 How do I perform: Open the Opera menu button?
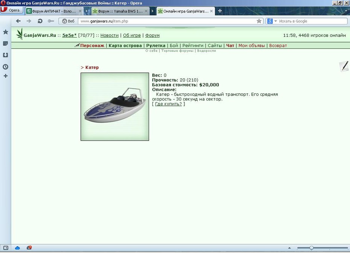[x=12, y=10]
